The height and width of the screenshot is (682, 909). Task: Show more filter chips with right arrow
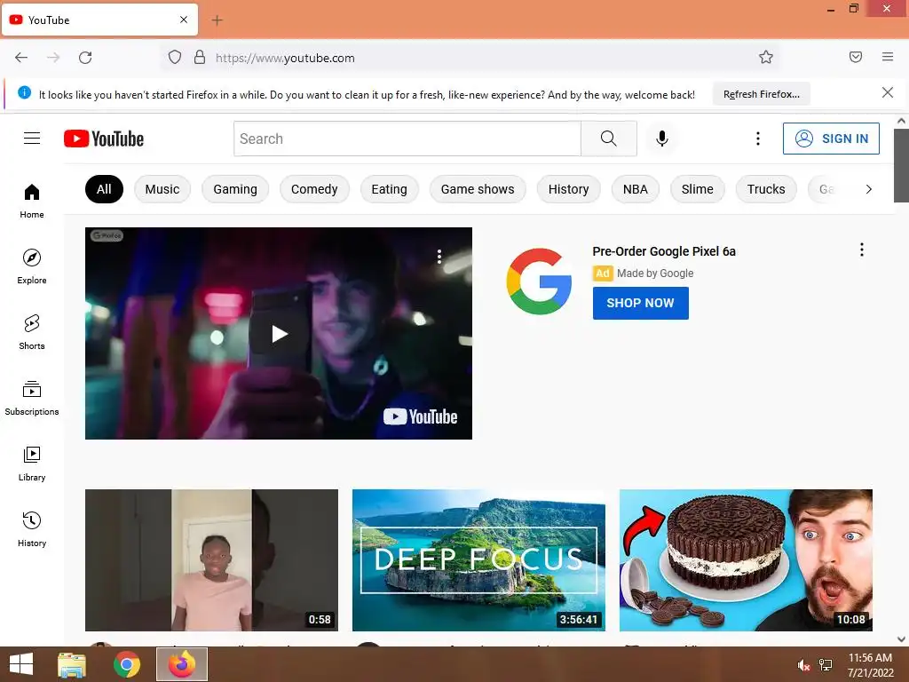(868, 189)
